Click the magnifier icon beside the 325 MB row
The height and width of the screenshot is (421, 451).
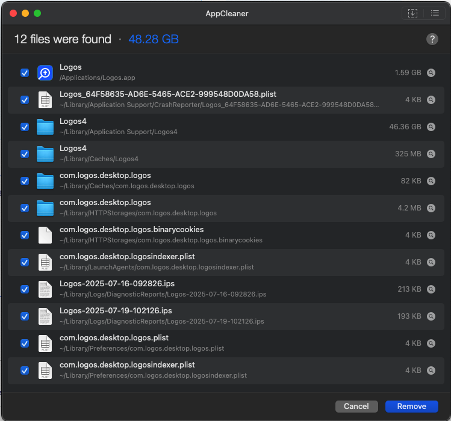pos(431,154)
